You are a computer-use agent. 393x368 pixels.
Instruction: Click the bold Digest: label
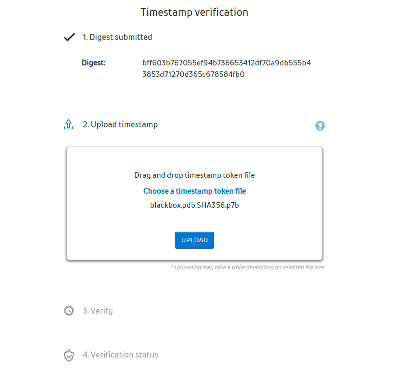93,63
